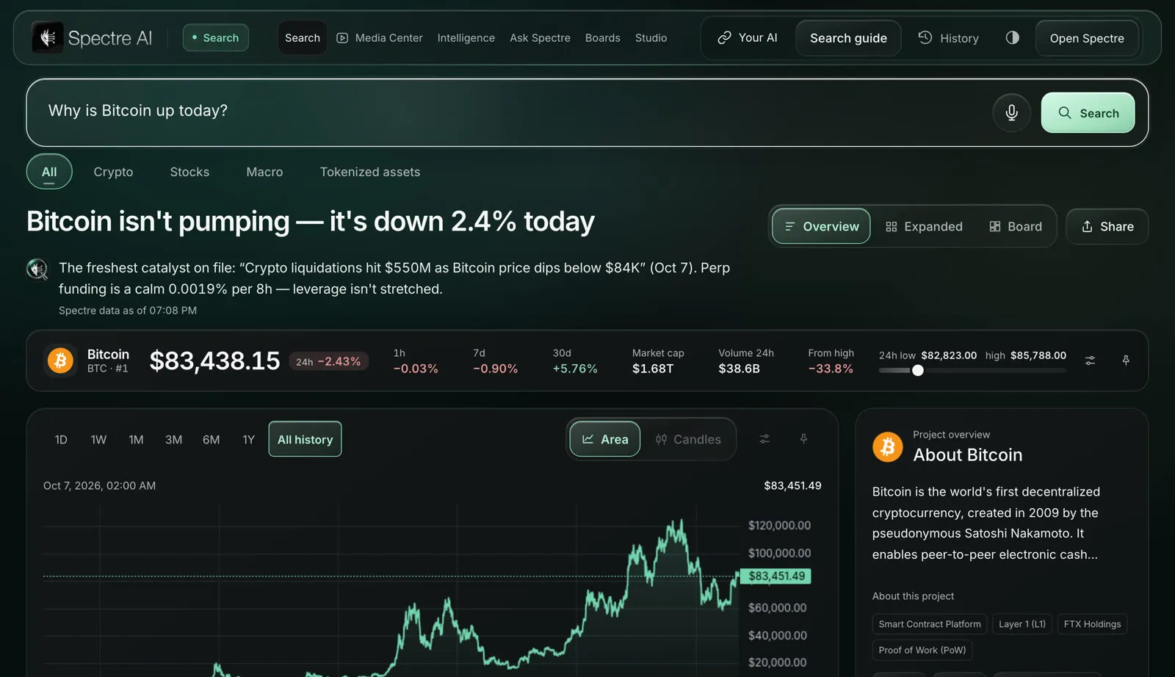
Task: Click the Bitcoin coin icon in ticker row
Action: 60,361
